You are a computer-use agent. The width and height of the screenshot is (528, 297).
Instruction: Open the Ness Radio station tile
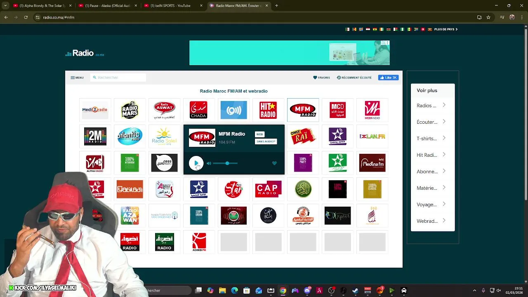click(164, 163)
